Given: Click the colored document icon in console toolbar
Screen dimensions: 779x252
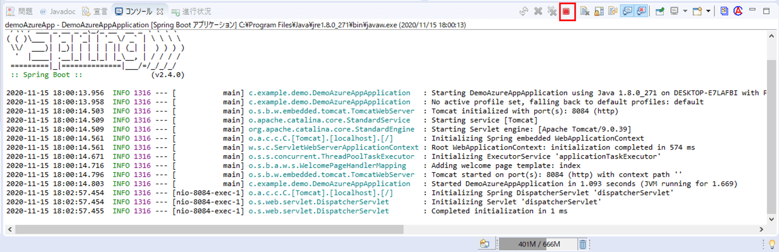Looking at the screenshot, I should click(724, 12).
